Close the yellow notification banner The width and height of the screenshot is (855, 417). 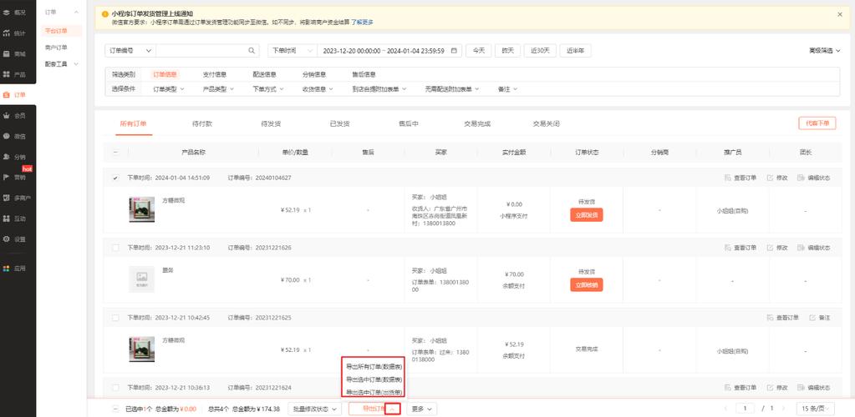840,14
